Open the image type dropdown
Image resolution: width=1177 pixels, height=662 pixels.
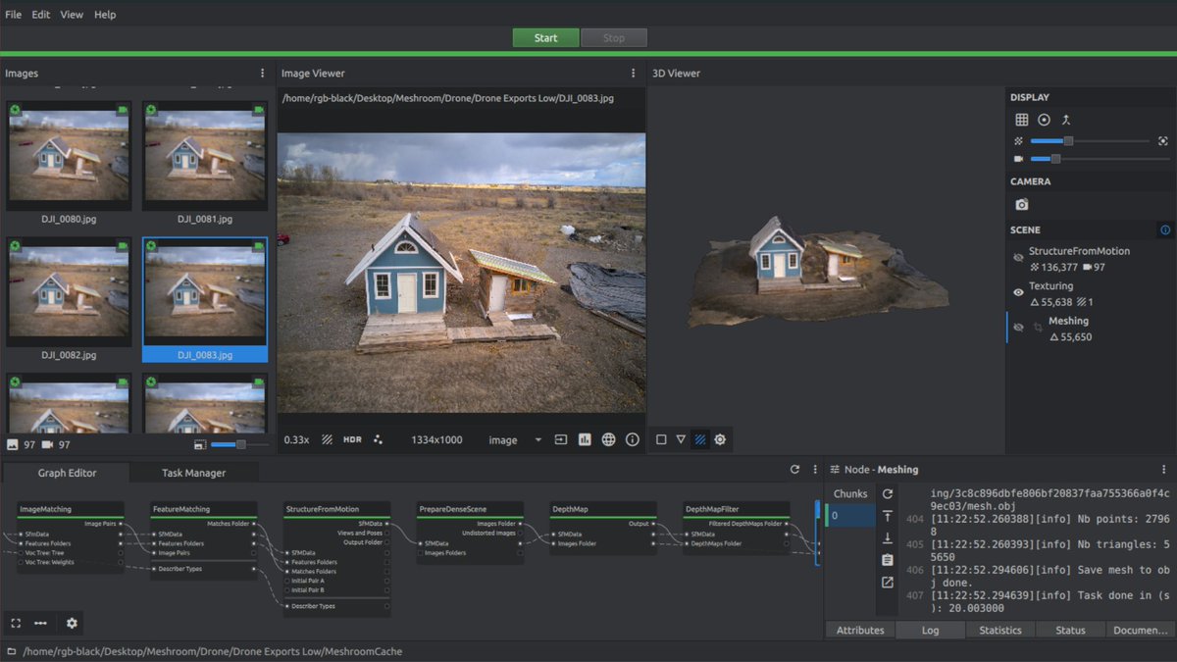pos(515,440)
